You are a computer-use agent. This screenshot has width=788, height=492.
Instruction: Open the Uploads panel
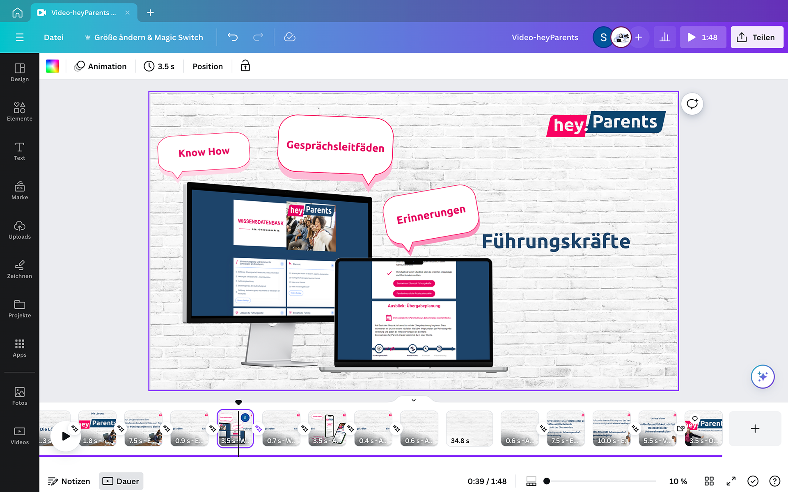click(20, 230)
